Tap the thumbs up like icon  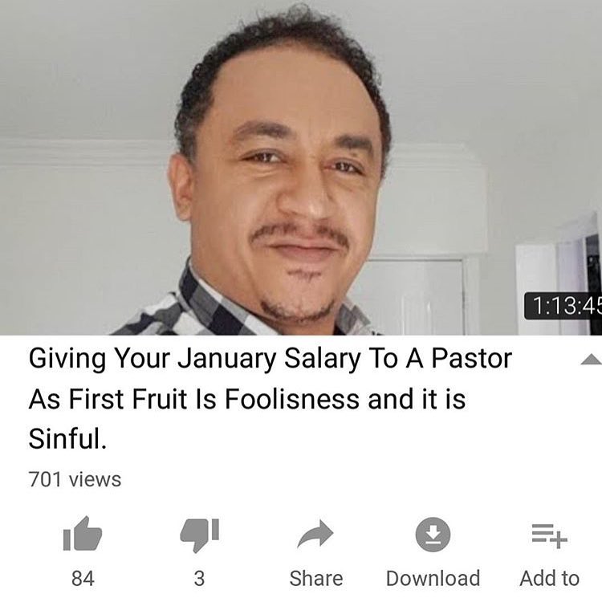click(x=83, y=534)
